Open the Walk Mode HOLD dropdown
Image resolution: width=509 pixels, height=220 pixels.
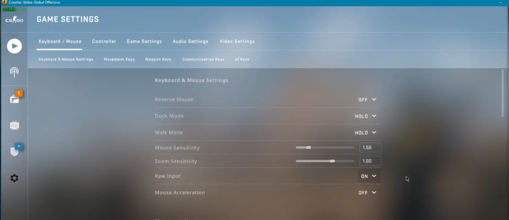click(365, 133)
